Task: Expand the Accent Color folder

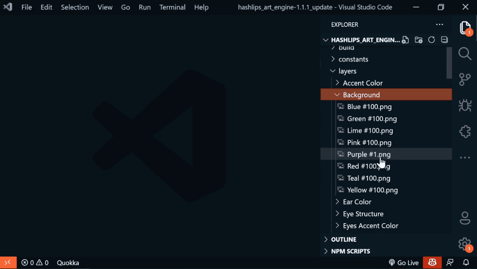Action: [337, 83]
